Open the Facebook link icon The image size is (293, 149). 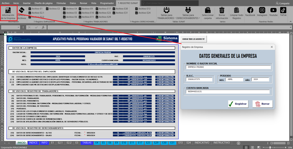[x=250, y=12]
